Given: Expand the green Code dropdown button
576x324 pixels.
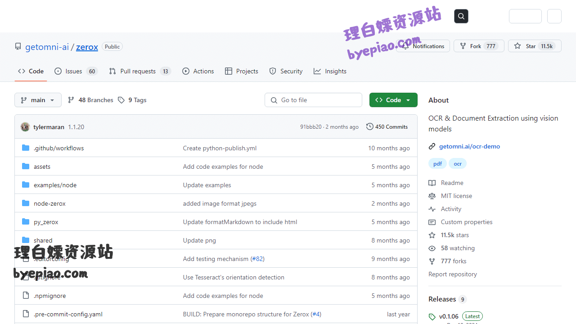Looking at the screenshot, I should point(393,100).
